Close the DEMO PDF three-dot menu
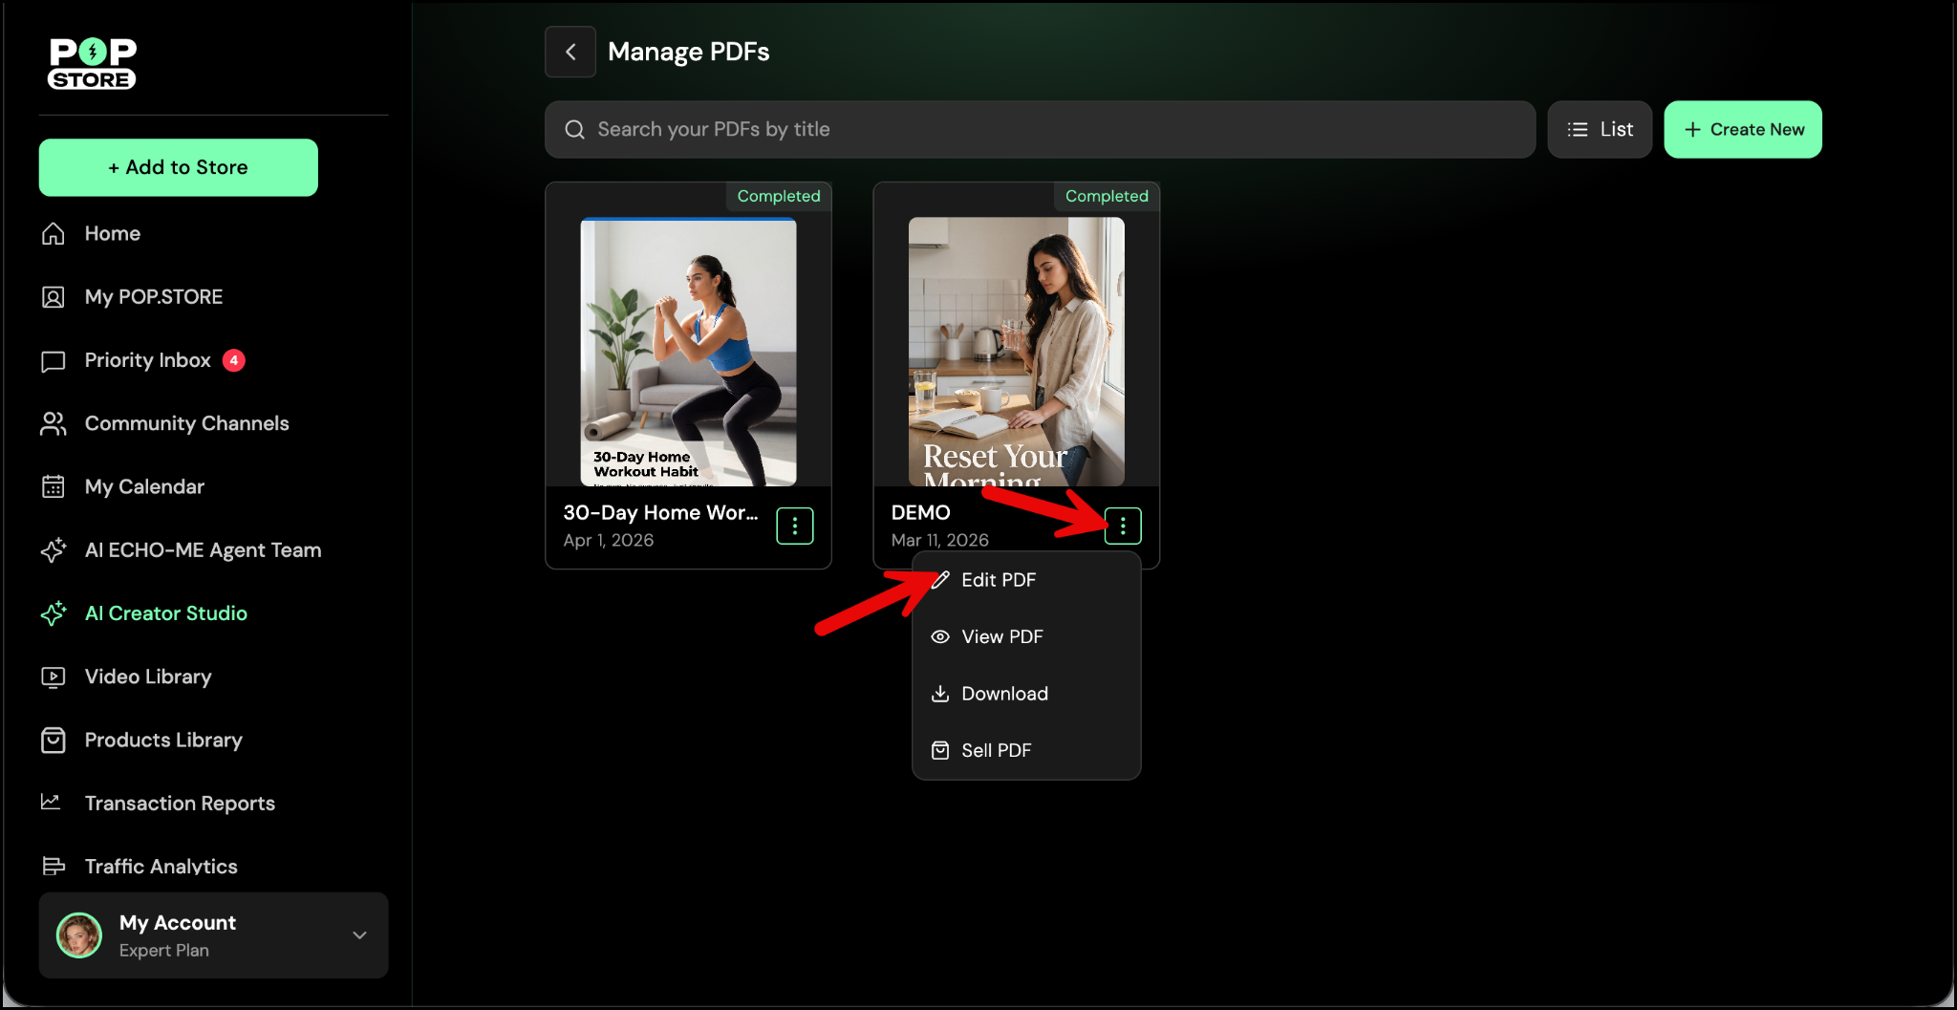 pyautogui.click(x=1123, y=526)
